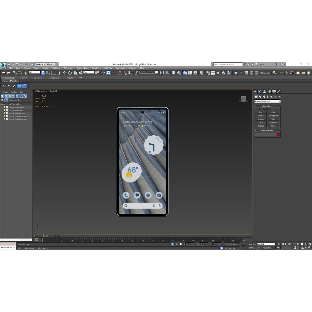Select the Select and Scale tool
The height and width of the screenshot is (312, 312).
75,73
